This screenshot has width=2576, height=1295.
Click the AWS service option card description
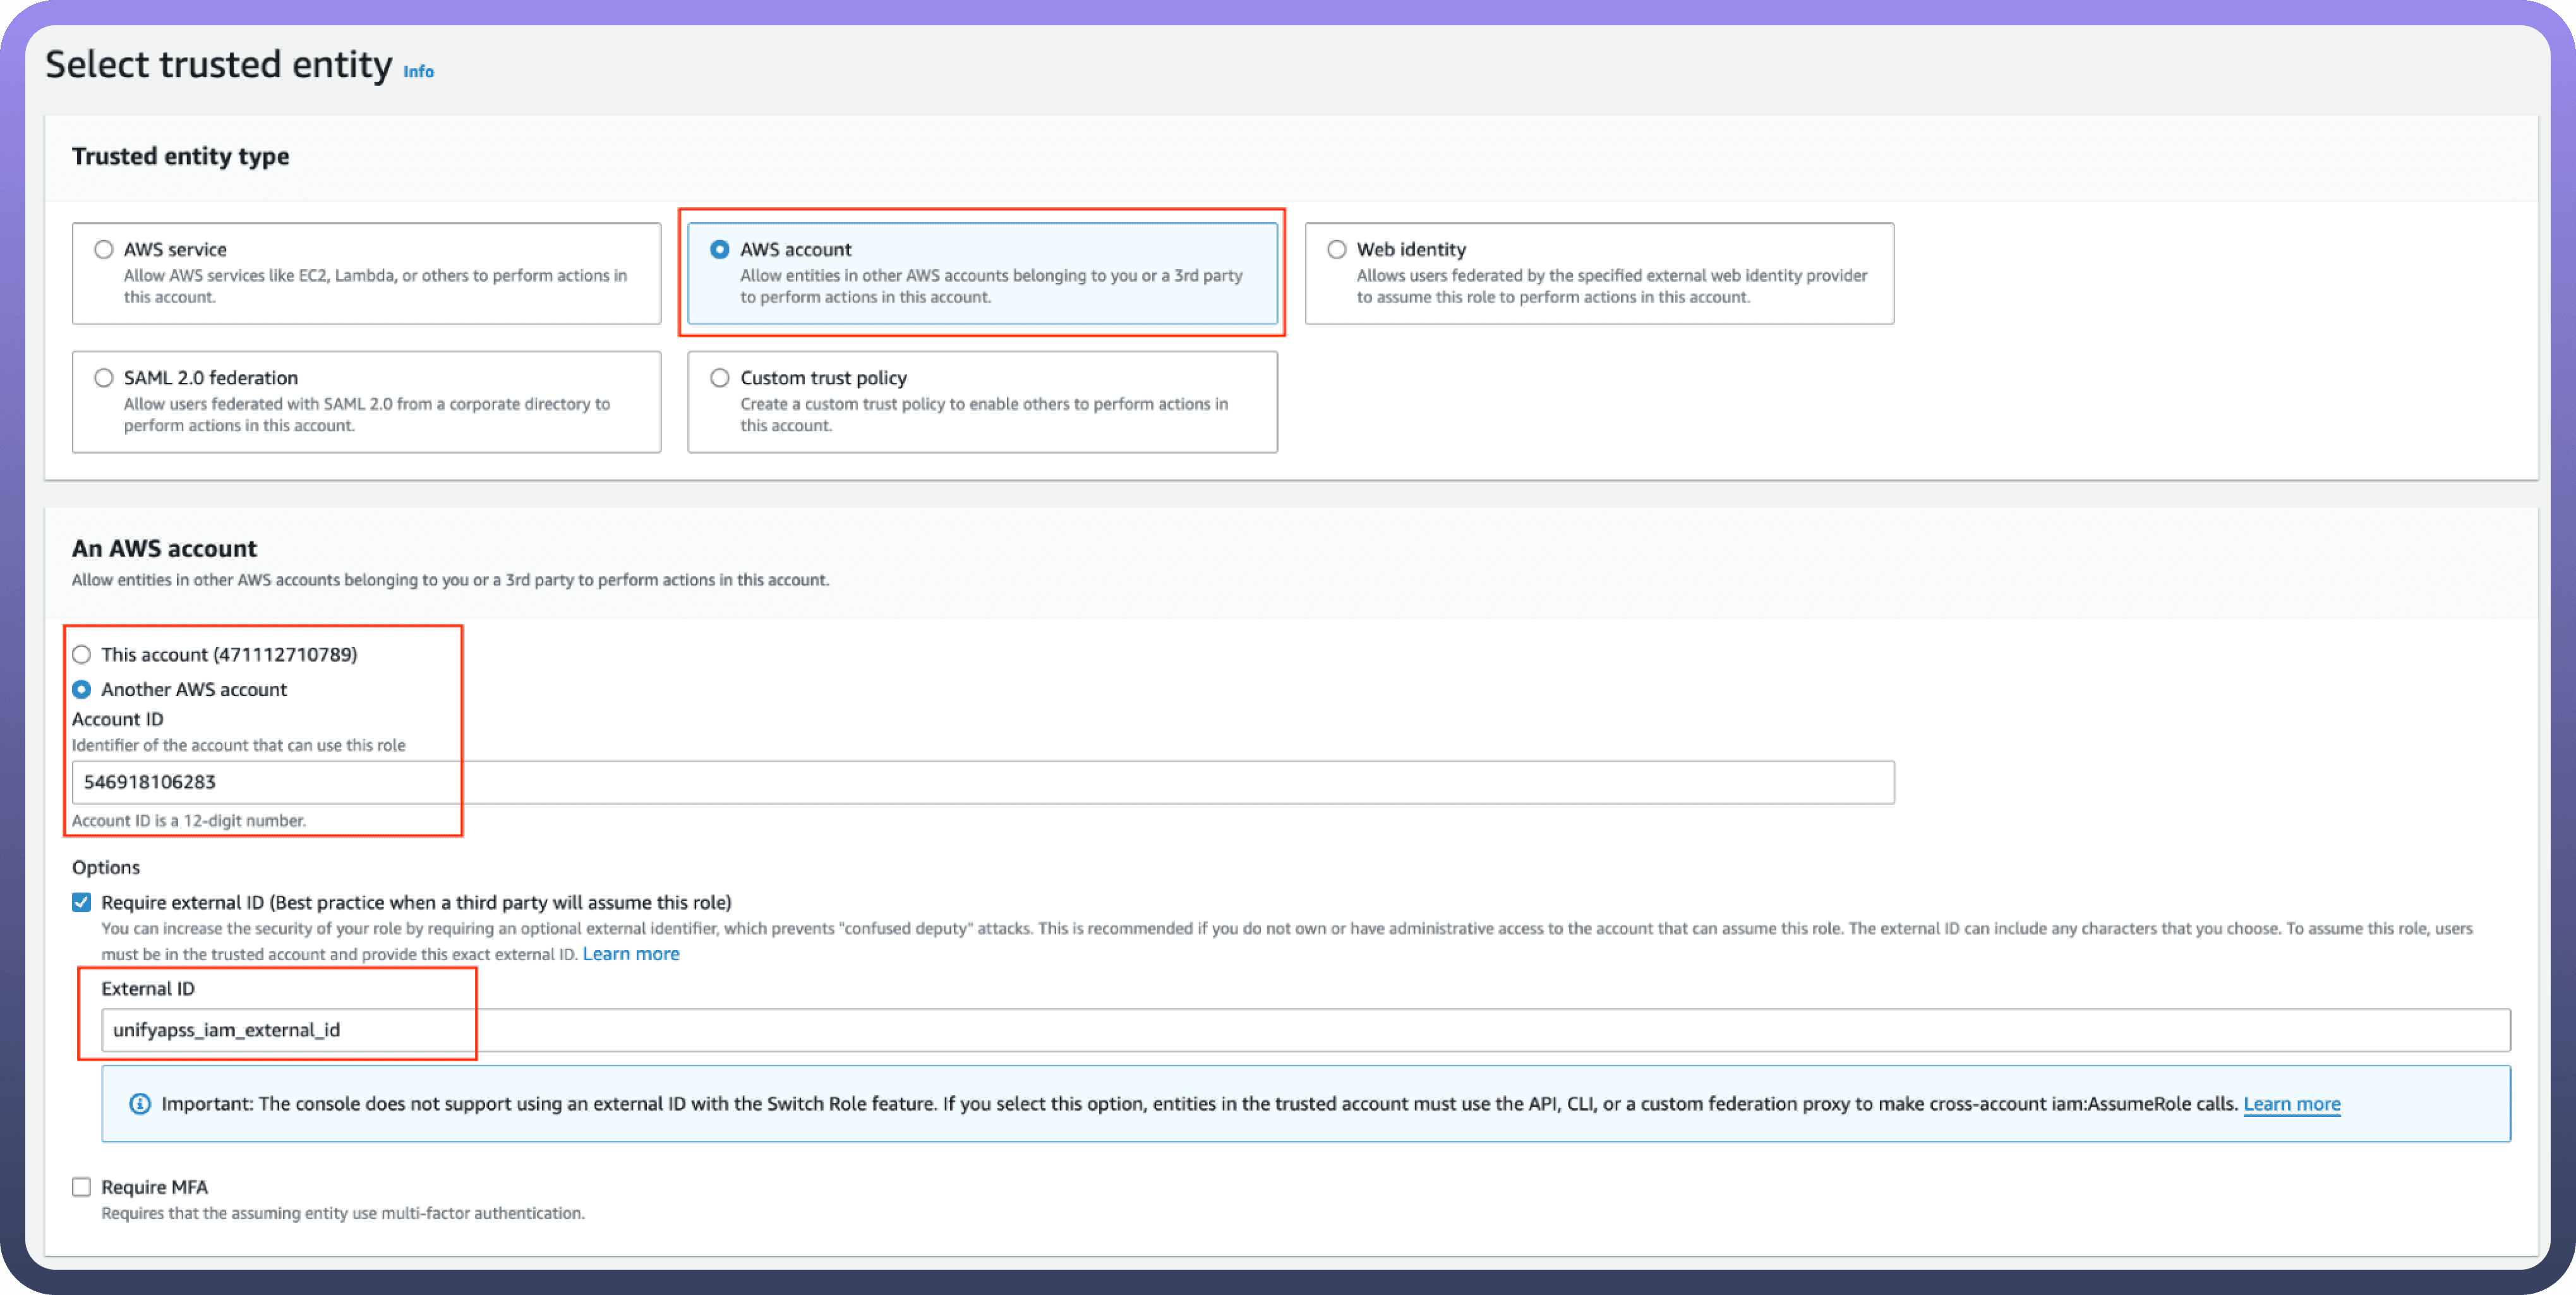coord(375,286)
